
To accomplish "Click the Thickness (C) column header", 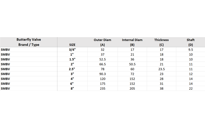I will pyautogui.click(x=161, y=42).
